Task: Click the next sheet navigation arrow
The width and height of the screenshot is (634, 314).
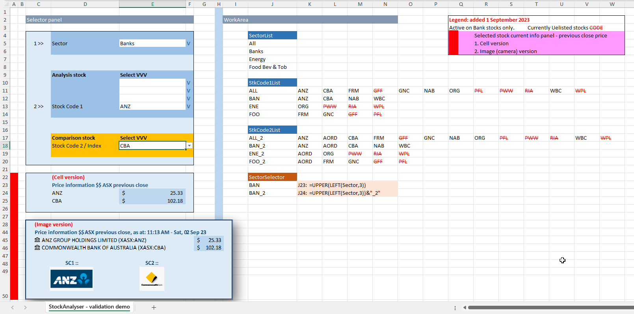Action: [x=25, y=307]
